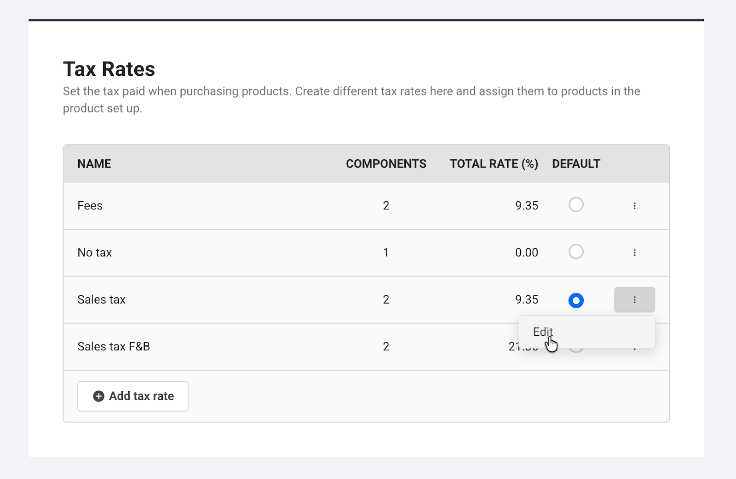Choose Edit from the popup menu
The width and height of the screenshot is (736, 479).
click(543, 332)
